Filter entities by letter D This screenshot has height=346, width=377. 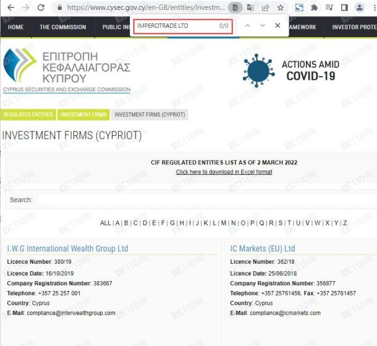(145, 223)
